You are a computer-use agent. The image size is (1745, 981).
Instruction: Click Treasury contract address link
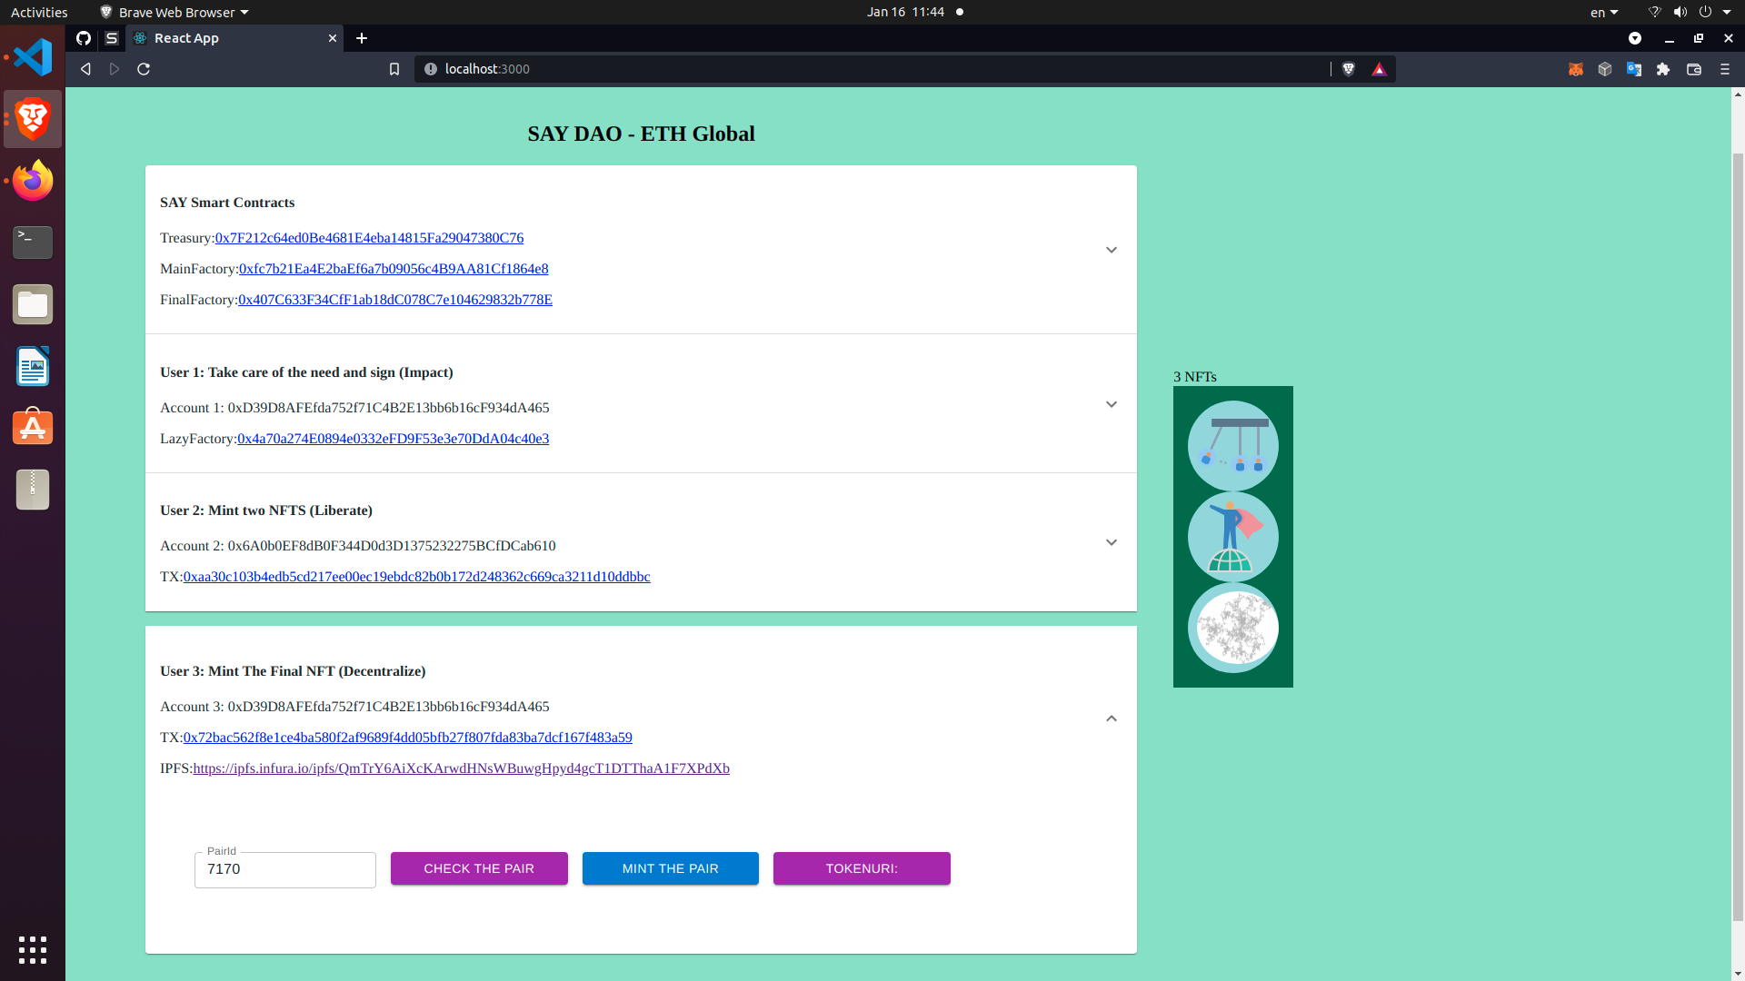369,237
